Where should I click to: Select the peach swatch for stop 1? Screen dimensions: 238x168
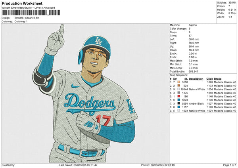pyautogui.click(x=178, y=82)
